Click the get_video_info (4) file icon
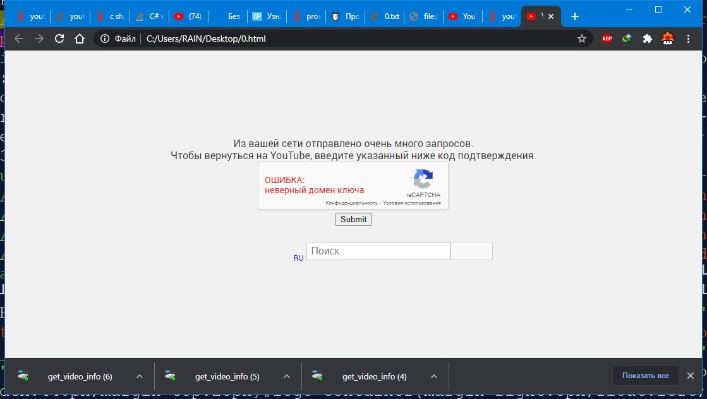The image size is (707, 399). coord(317,376)
